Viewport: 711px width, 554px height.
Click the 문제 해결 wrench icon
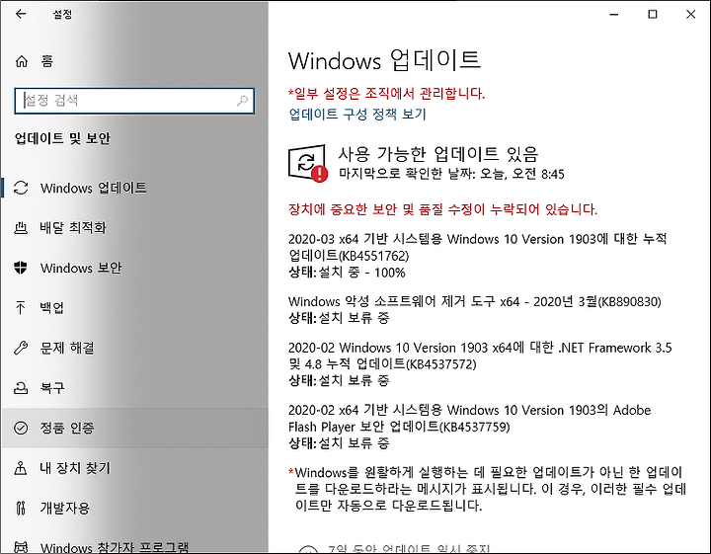[x=21, y=348]
